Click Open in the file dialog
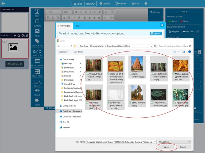The height and width of the screenshot is (153, 205). [166, 147]
